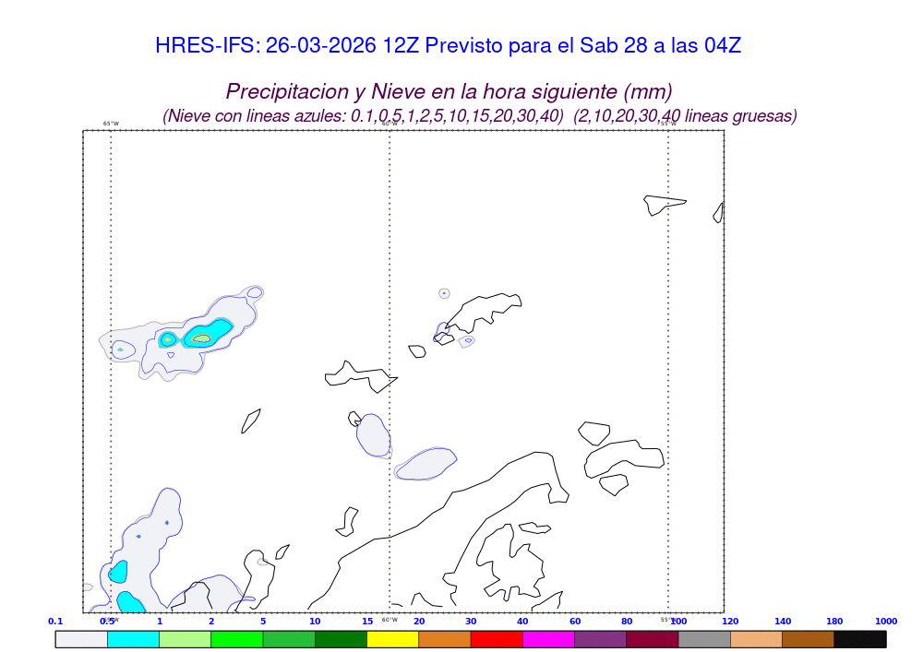Click the 60°W label below the map
This screenshot has height=652, width=923.
[390, 620]
